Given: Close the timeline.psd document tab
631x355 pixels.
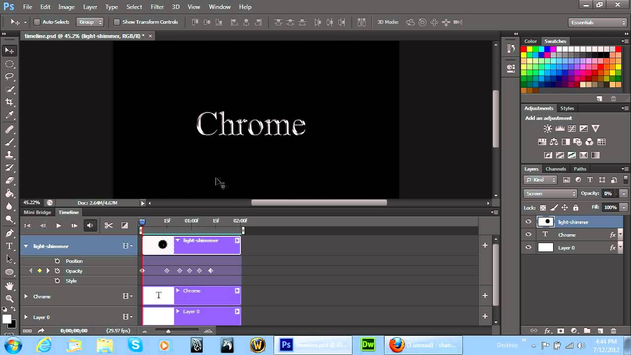Looking at the screenshot, I should coord(150,35).
